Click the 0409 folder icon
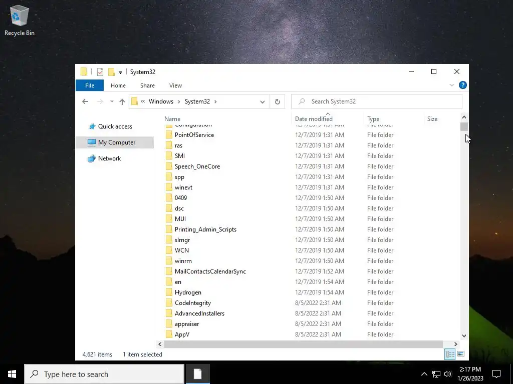This screenshot has width=513, height=384. tap(169, 198)
